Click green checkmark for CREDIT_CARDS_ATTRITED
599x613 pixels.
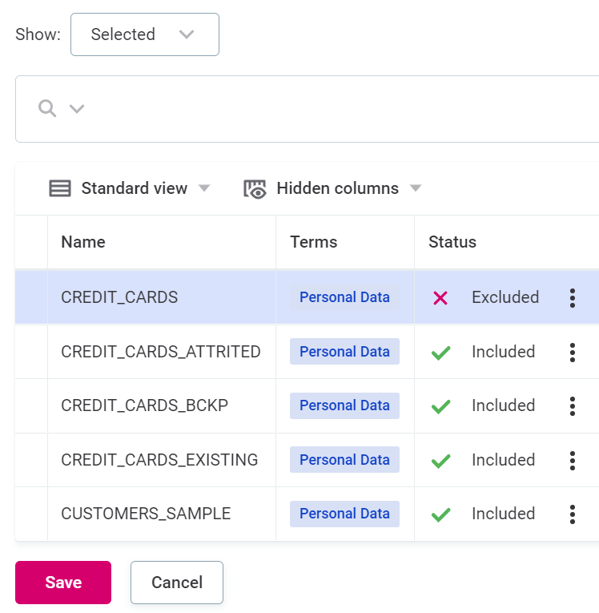point(440,353)
